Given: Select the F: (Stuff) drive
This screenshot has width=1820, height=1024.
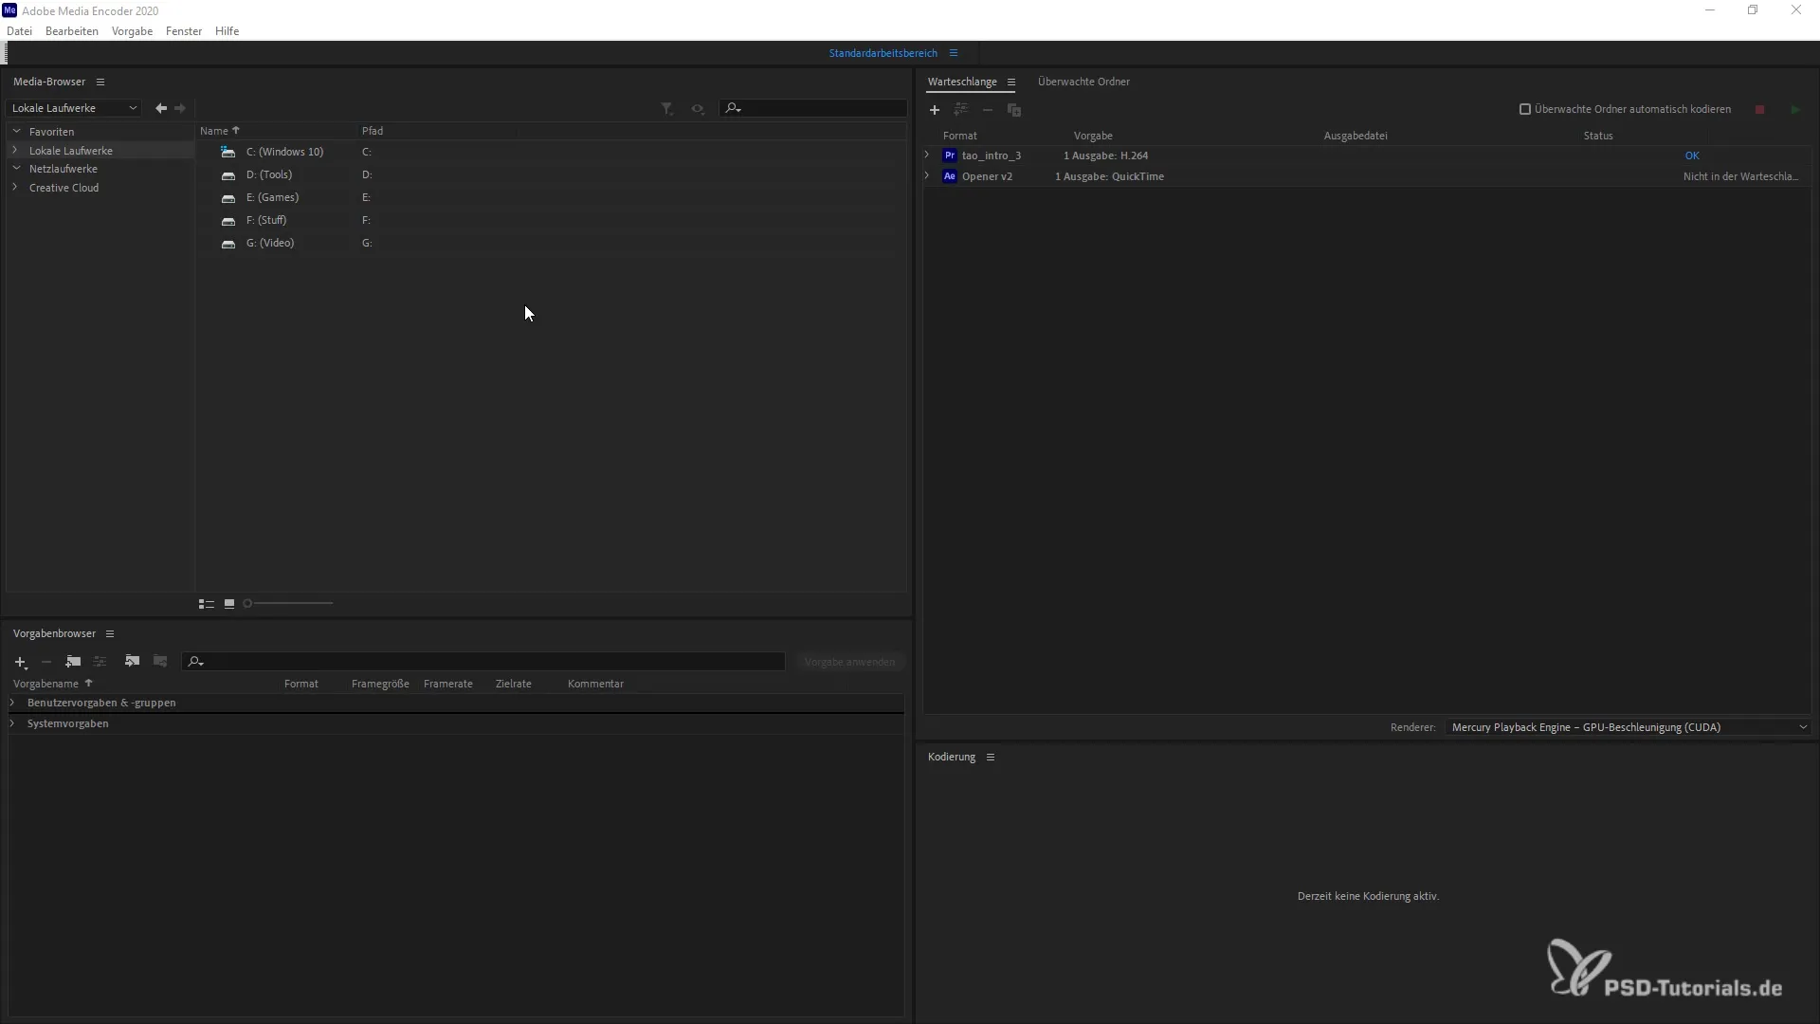Looking at the screenshot, I should click(x=266, y=220).
